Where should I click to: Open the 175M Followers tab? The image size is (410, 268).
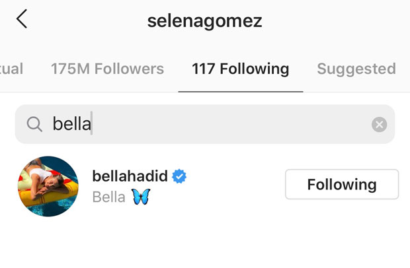tap(108, 69)
